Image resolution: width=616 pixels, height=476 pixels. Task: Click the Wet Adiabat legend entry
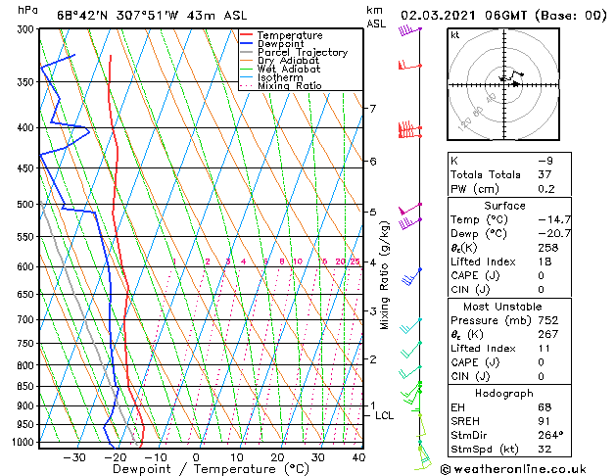click(x=280, y=70)
